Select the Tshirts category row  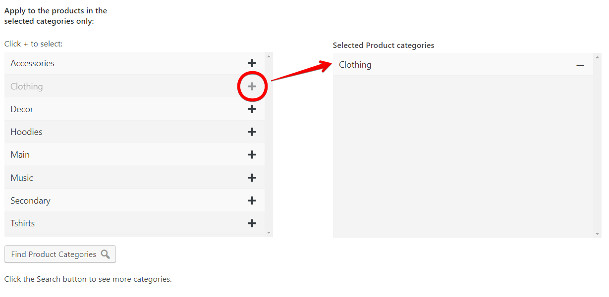[x=135, y=223]
